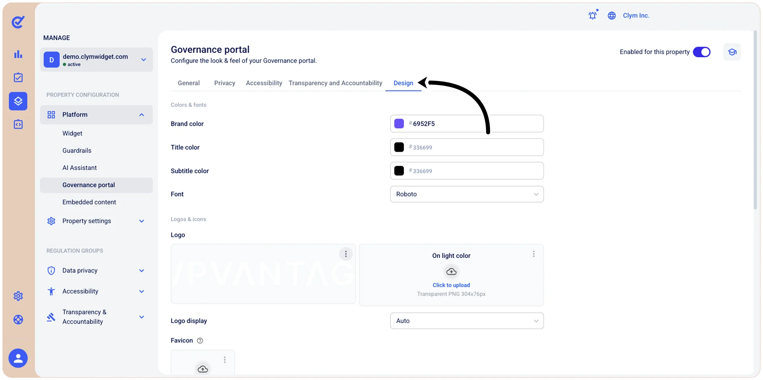Expand Property settings
Image resolution: width=763 pixels, height=380 pixels.
point(96,221)
